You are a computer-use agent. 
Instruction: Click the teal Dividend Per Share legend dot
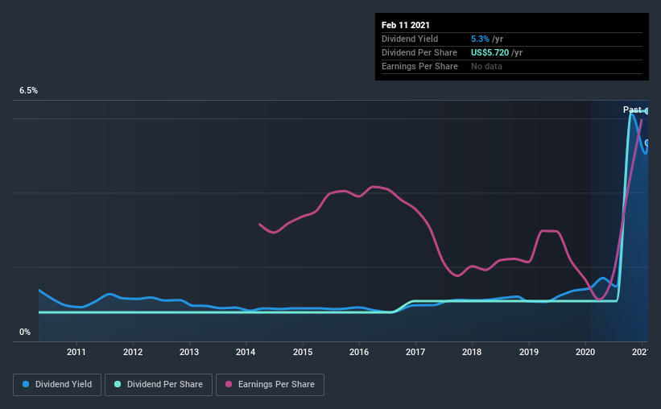coord(118,384)
